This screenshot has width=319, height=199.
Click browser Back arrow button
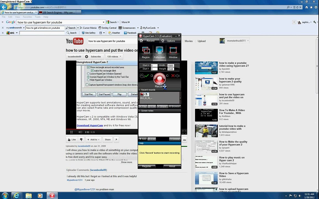tap(4, 7)
